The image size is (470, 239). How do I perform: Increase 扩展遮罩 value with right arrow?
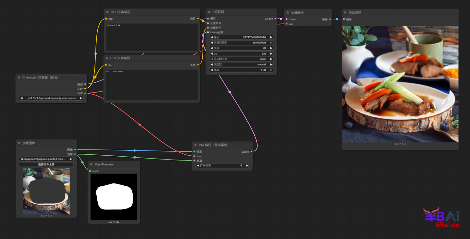[247, 166]
